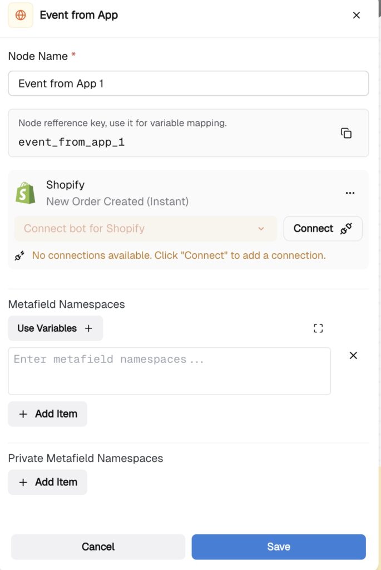The width and height of the screenshot is (381, 570).
Task: Click the New Order Created (Instant) trigger label
Action: [117, 202]
